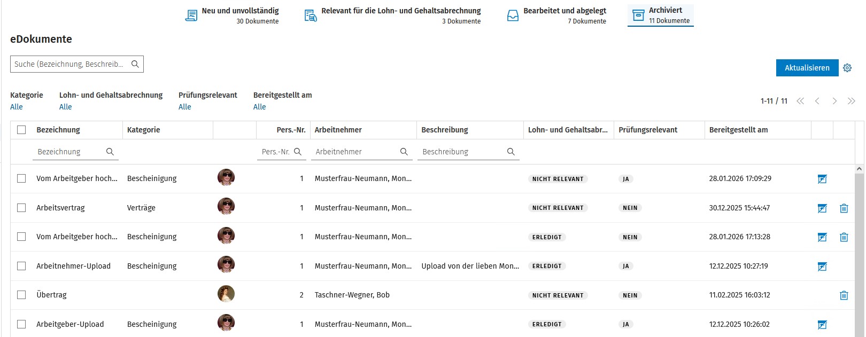Click NICHT RELEVANT badge in Übertrag row

pyautogui.click(x=558, y=295)
